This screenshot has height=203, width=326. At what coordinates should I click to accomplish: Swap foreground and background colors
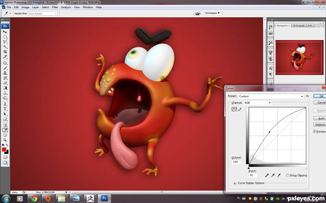pos(7,145)
